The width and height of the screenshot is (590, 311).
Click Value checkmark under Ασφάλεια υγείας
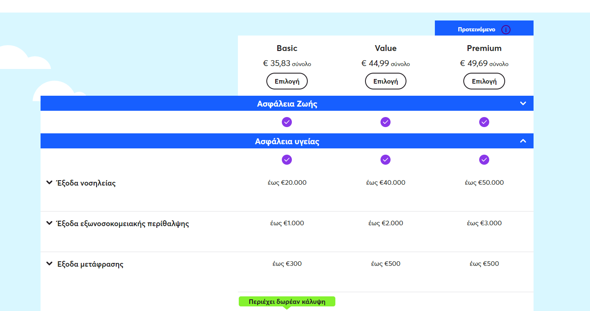pyautogui.click(x=386, y=160)
